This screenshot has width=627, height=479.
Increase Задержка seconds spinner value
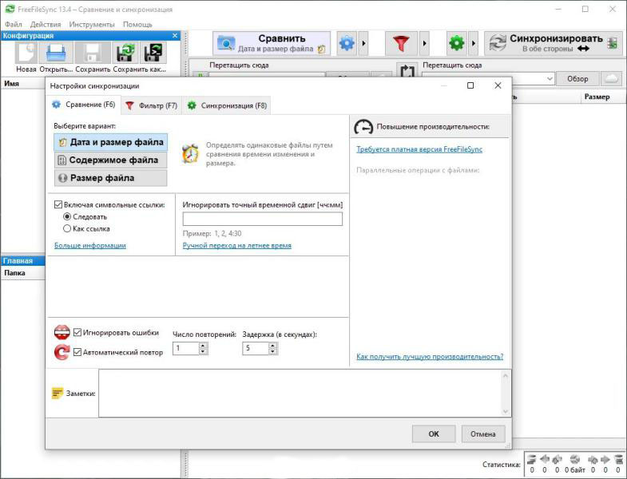pyautogui.click(x=272, y=346)
